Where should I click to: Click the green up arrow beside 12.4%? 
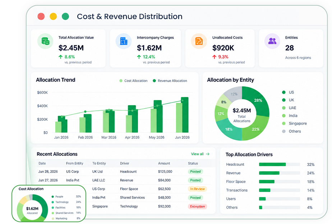139,57
